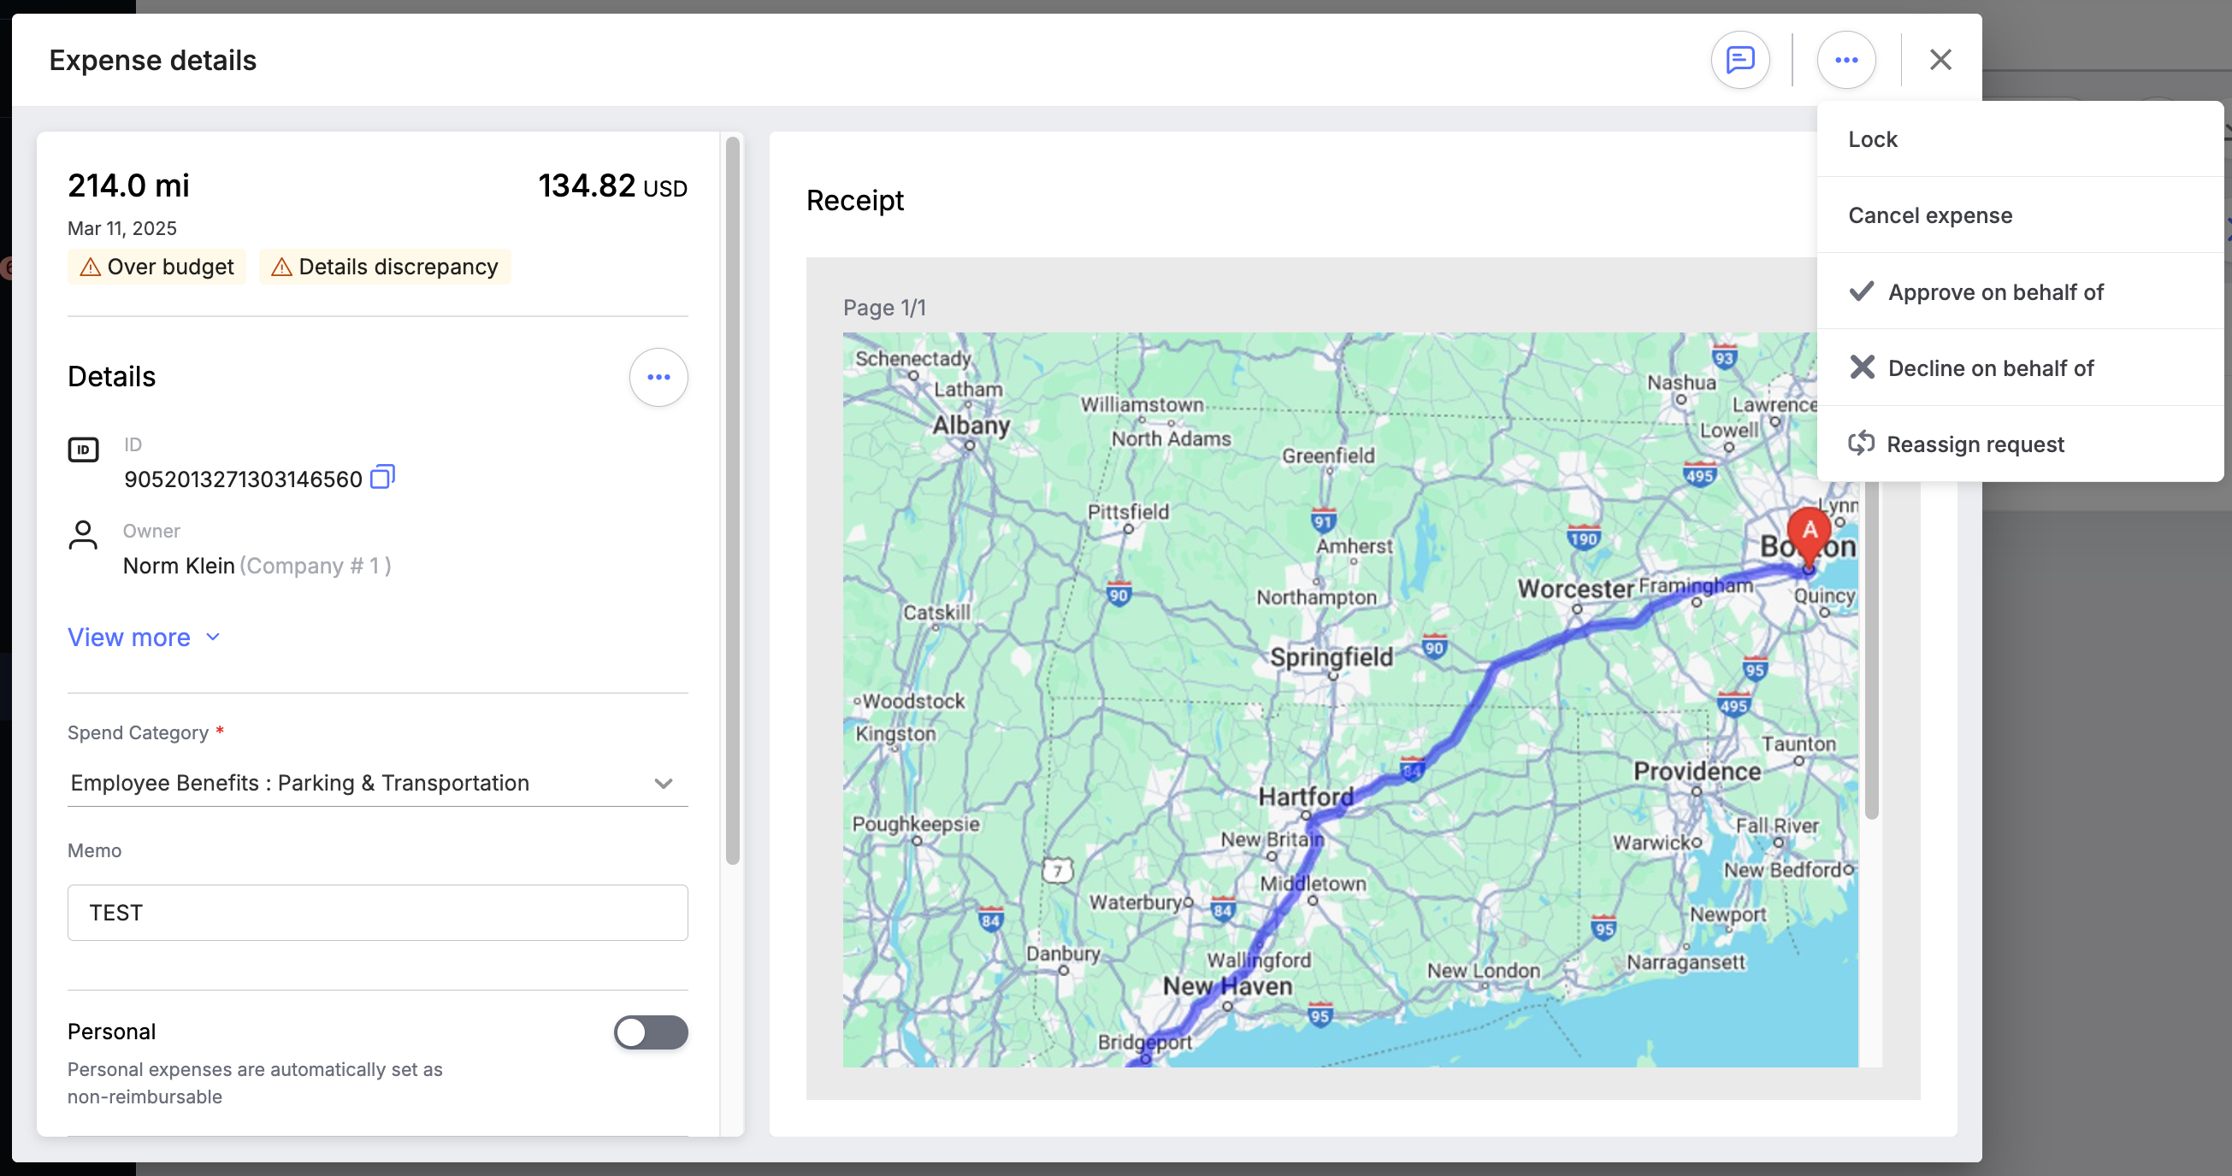
Task: Click the Memo text field
Action: [x=378, y=913]
